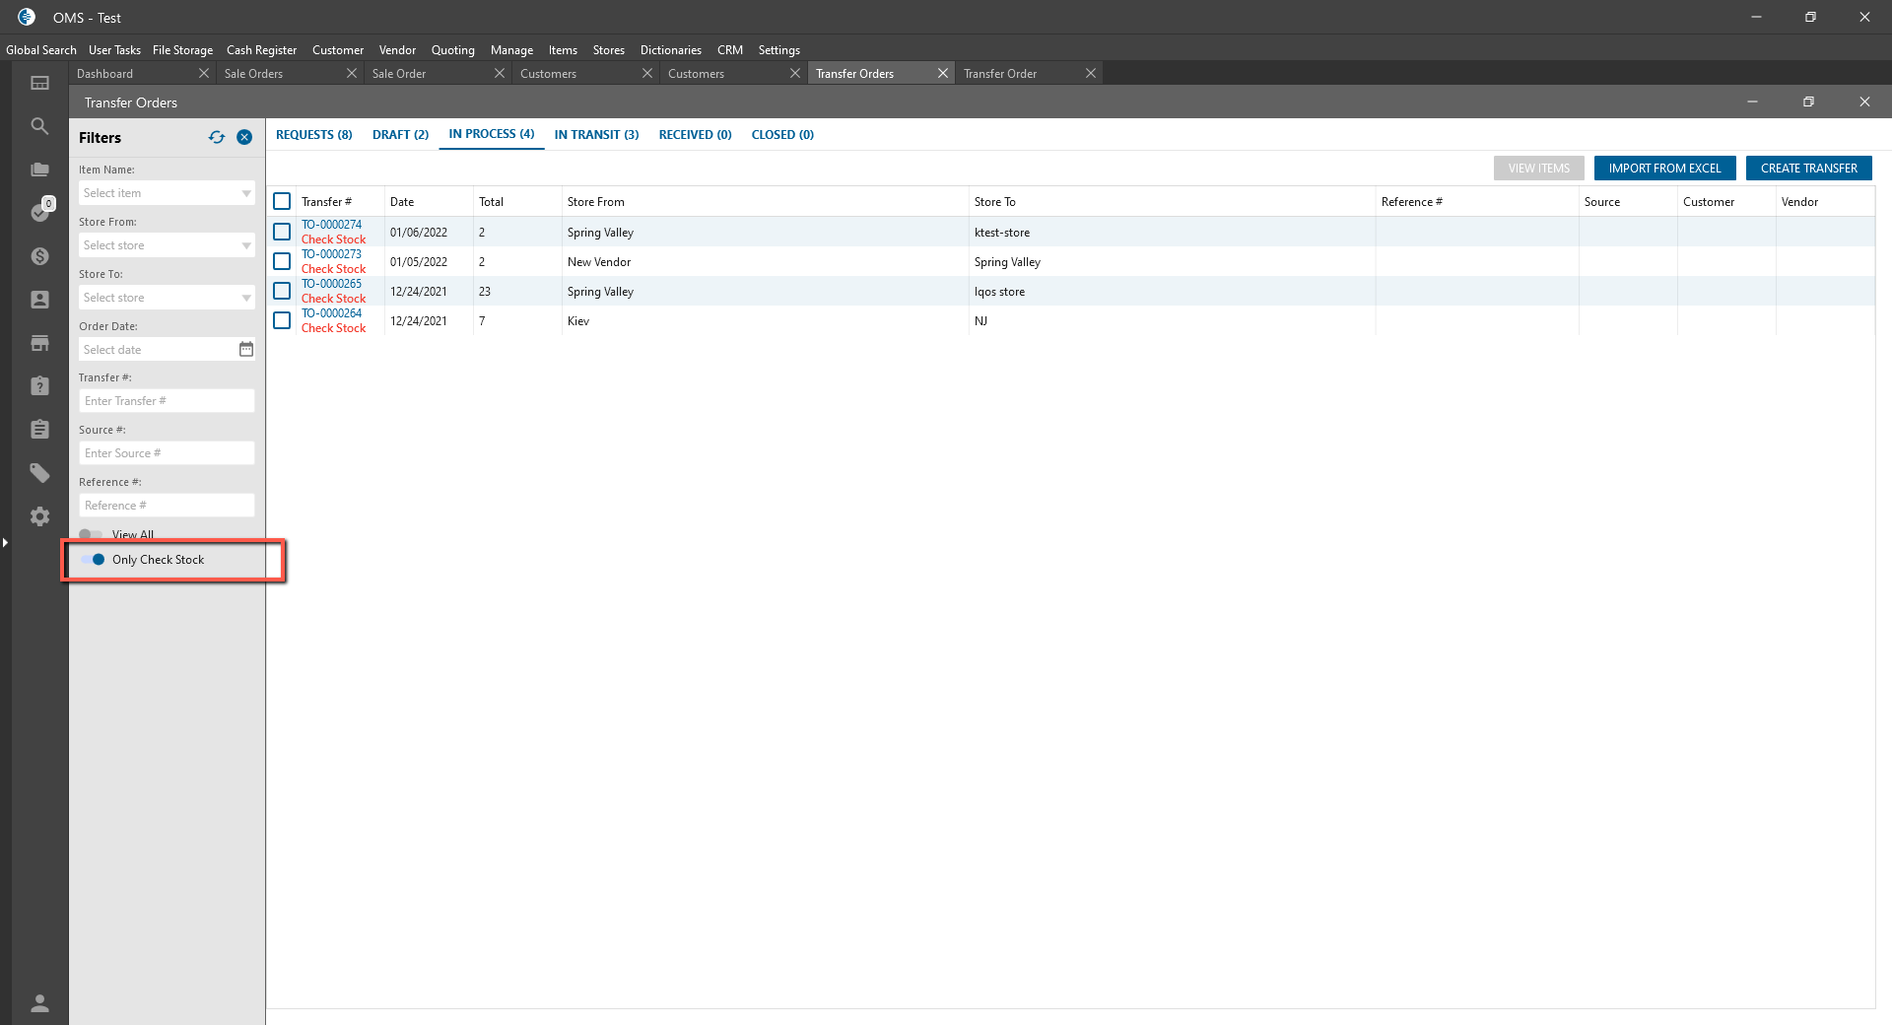Open the dashboard icon in the sidebar
The height and width of the screenshot is (1025, 1892).
pos(39,83)
